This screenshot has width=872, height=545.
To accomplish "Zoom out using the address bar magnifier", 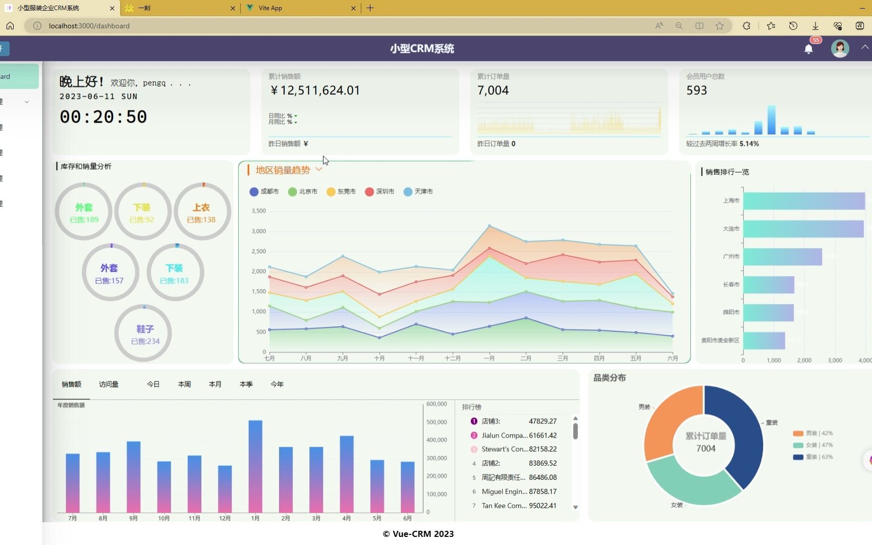I will 679,26.
